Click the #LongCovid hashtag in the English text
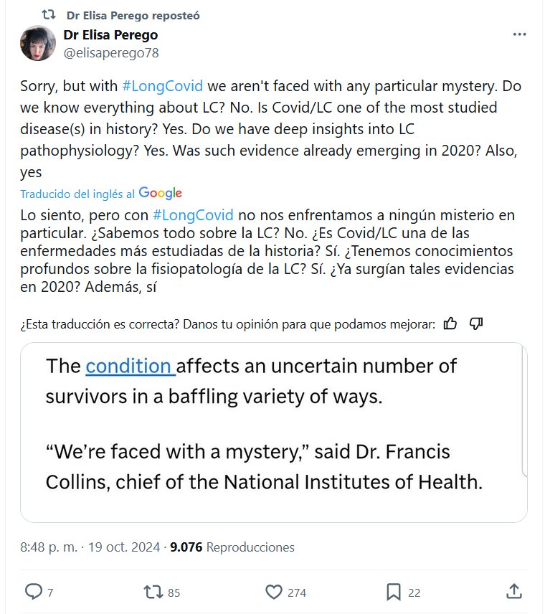The height and width of the screenshot is (614, 545). click(163, 86)
